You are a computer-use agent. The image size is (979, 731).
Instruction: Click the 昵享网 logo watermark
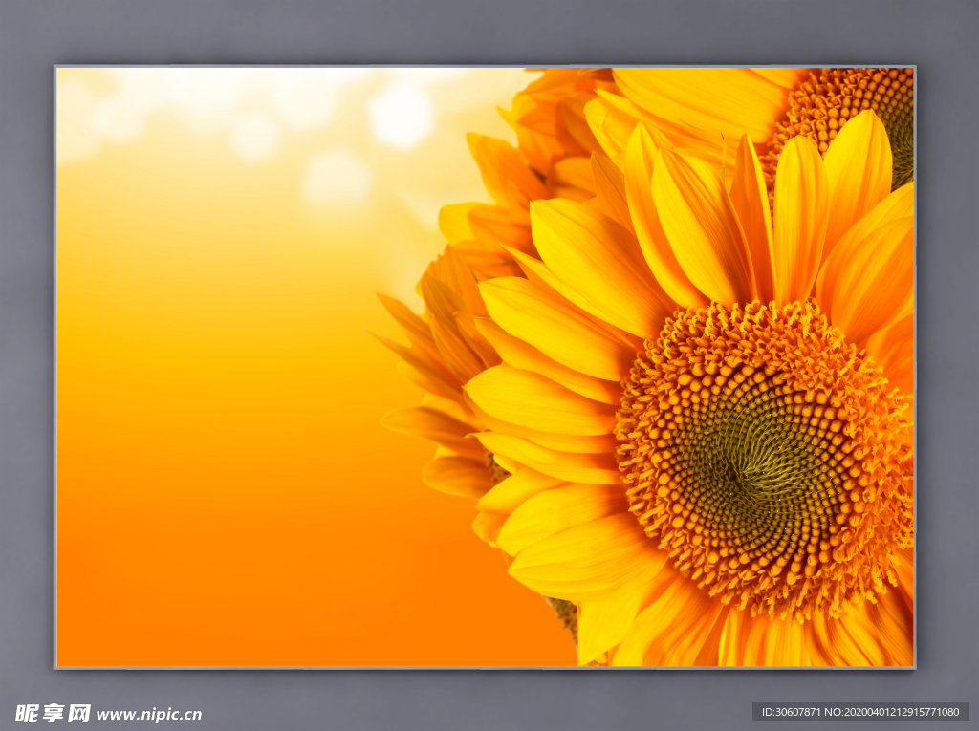tap(53, 713)
